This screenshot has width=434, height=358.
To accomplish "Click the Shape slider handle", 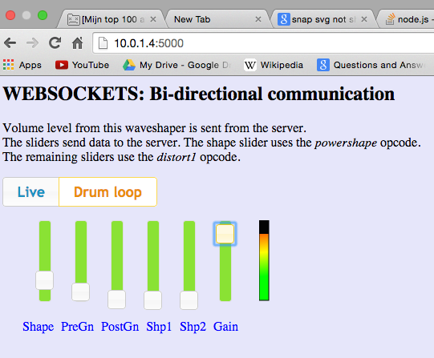I will 45,280.
